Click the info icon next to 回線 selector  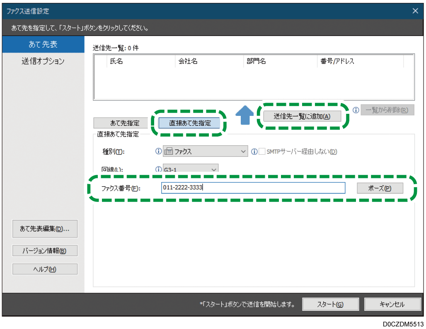158,170
